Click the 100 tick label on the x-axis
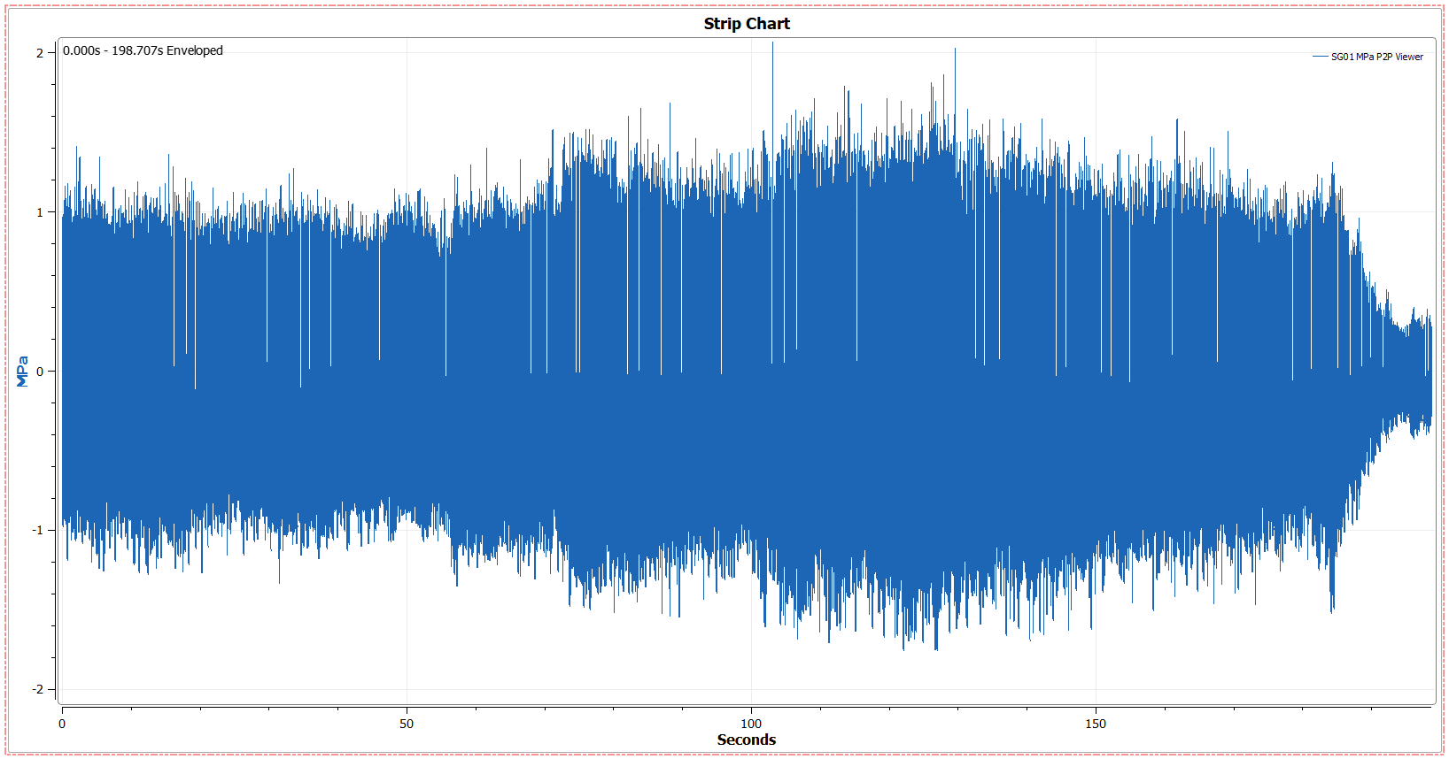The image size is (1449, 759). [x=751, y=724]
